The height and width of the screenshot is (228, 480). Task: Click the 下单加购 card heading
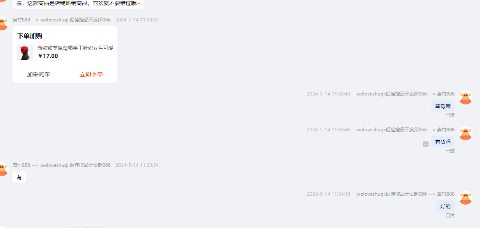[x=30, y=36]
